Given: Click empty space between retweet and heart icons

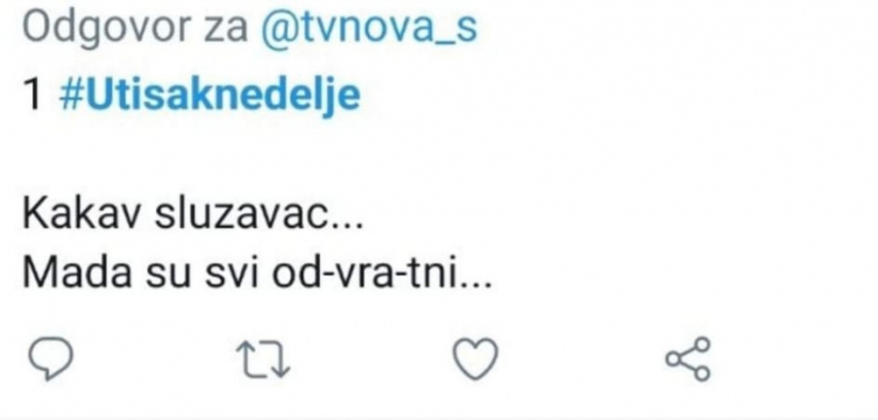Looking at the screenshot, I should [371, 362].
